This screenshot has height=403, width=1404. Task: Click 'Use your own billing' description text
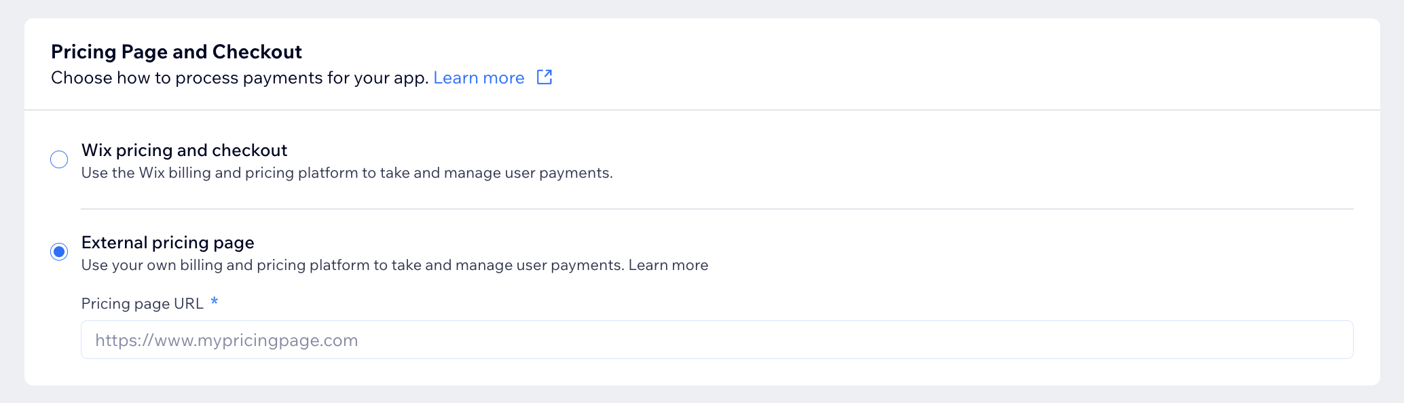pos(352,265)
